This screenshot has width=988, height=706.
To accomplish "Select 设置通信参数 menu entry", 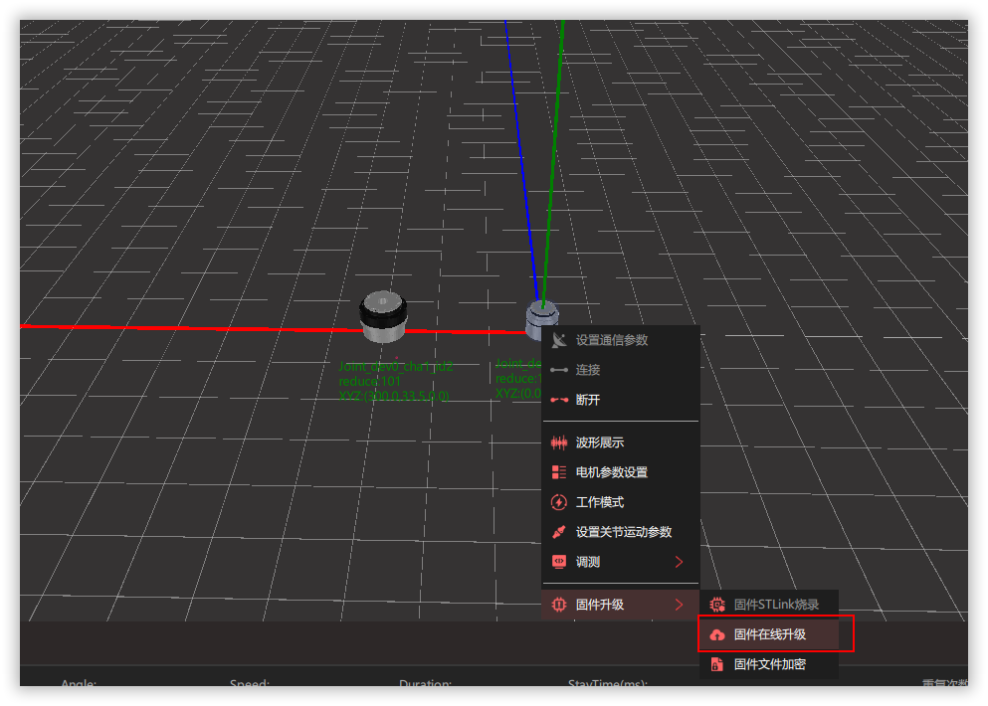I will click(x=621, y=340).
